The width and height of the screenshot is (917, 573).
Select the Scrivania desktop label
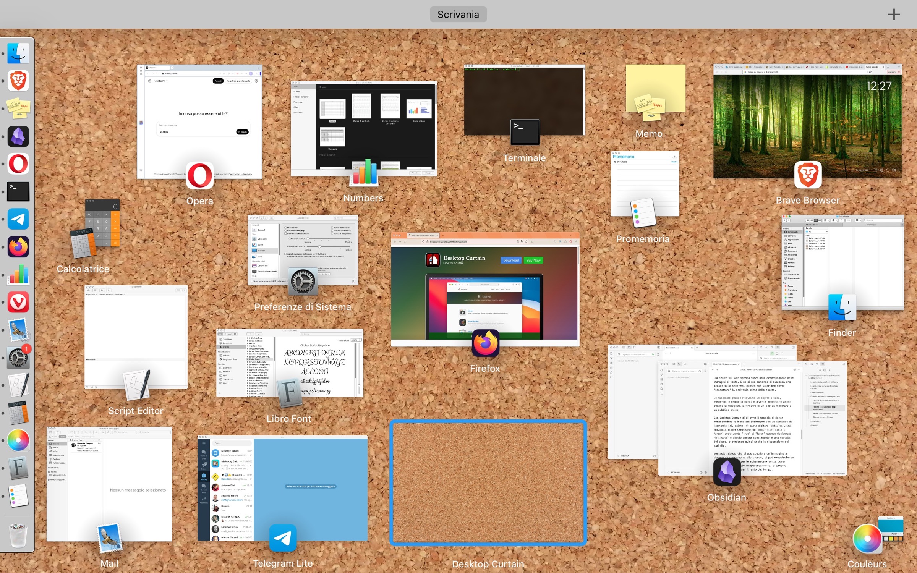(458, 15)
